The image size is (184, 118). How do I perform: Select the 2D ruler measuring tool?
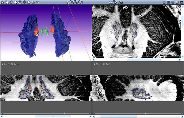tap(115, 2)
